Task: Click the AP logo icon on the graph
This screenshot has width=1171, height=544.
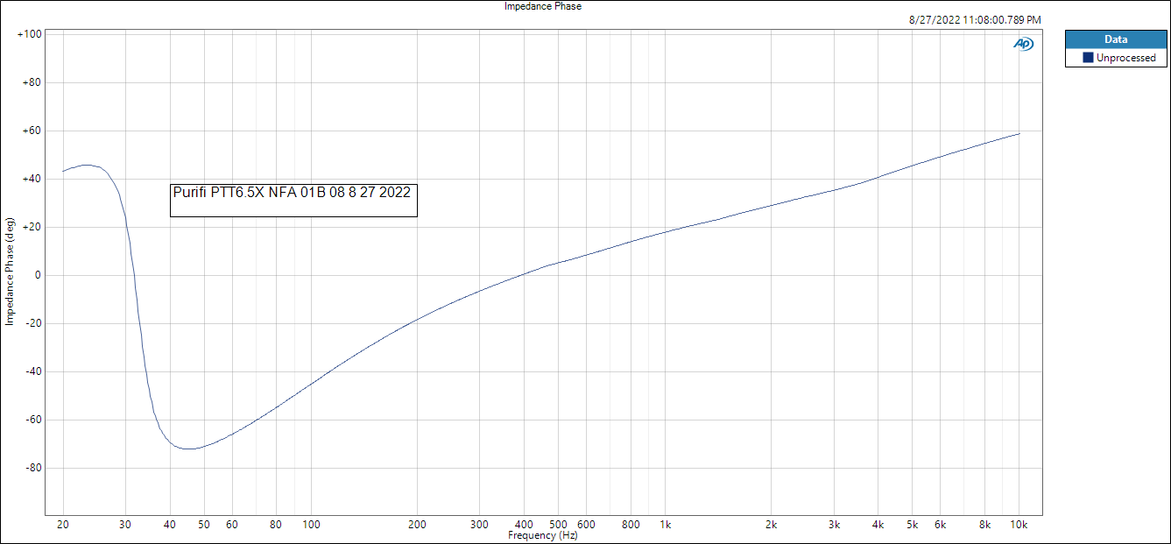Action: coord(1023,44)
